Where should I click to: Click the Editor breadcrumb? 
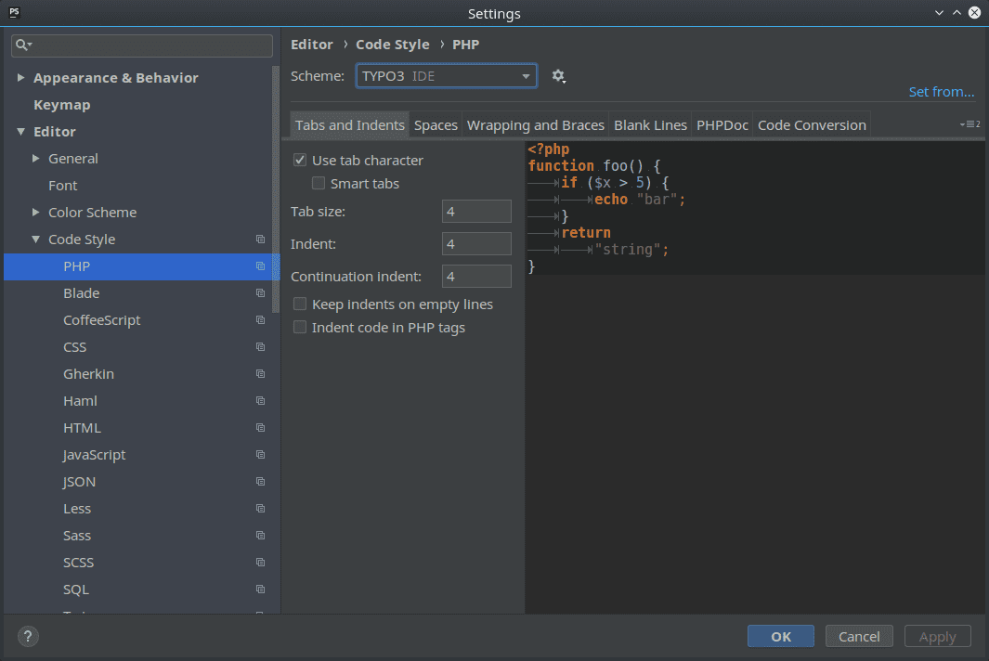pyautogui.click(x=312, y=45)
